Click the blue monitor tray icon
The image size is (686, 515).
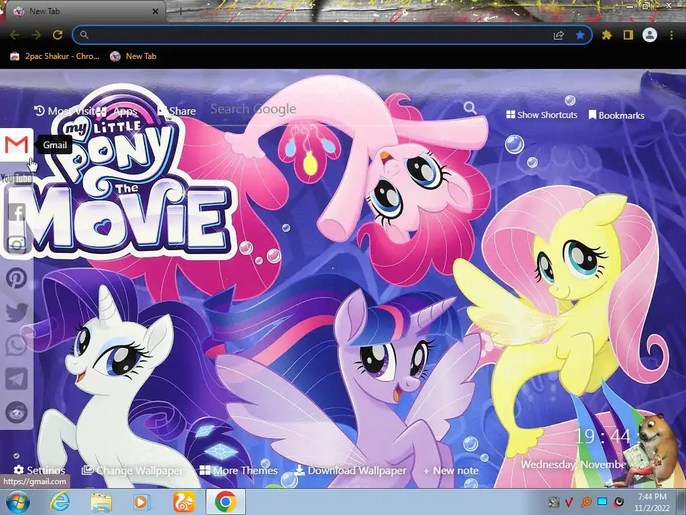pyautogui.click(x=602, y=502)
